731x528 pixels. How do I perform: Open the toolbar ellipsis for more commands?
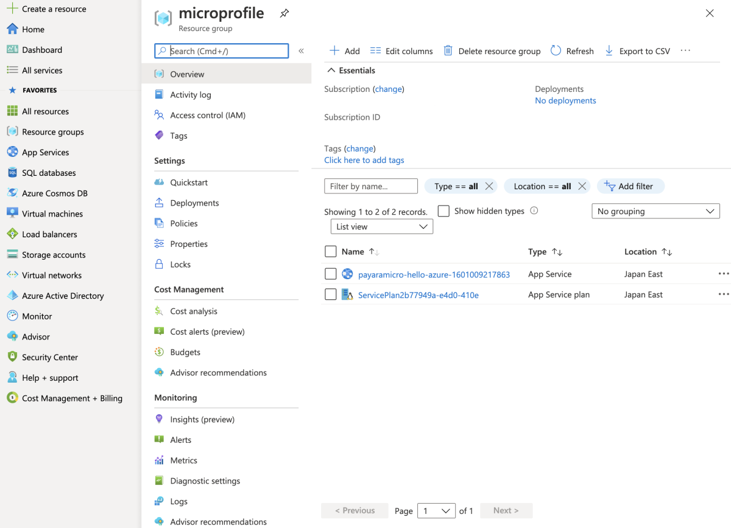click(685, 50)
